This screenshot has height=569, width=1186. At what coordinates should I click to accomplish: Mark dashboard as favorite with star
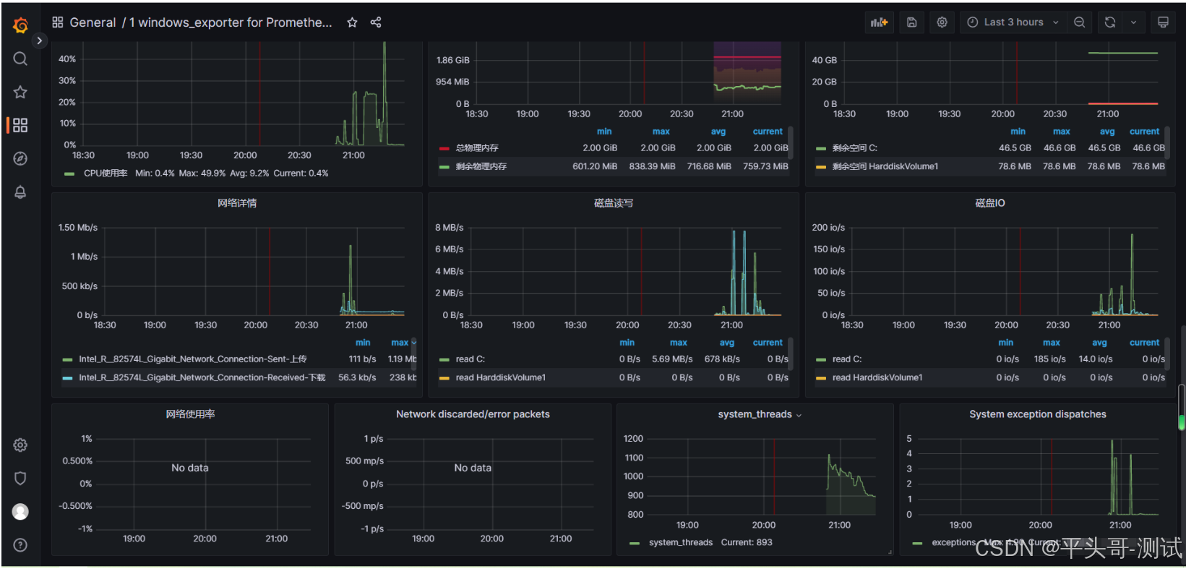click(x=352, y=22)
